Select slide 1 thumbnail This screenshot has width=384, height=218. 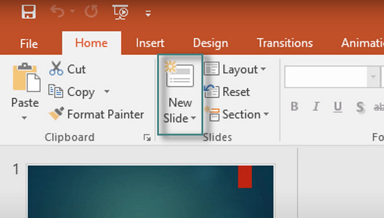coord(151,191)
